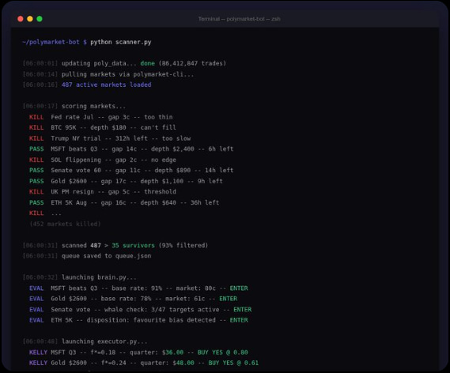Click the '35 survivors' text
The height and width of the screenshot is (373, 450).
tap(133, 246)
